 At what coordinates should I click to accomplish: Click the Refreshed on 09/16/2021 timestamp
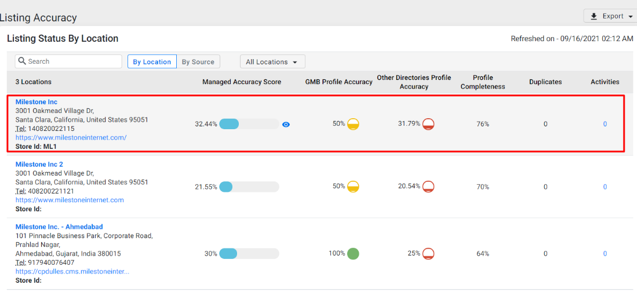tap(572, 39)
